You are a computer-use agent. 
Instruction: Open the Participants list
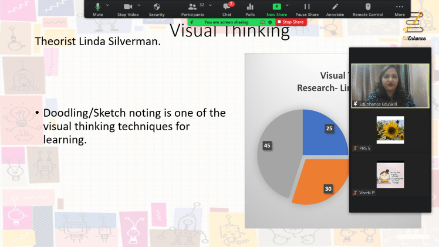coord(192,8)
